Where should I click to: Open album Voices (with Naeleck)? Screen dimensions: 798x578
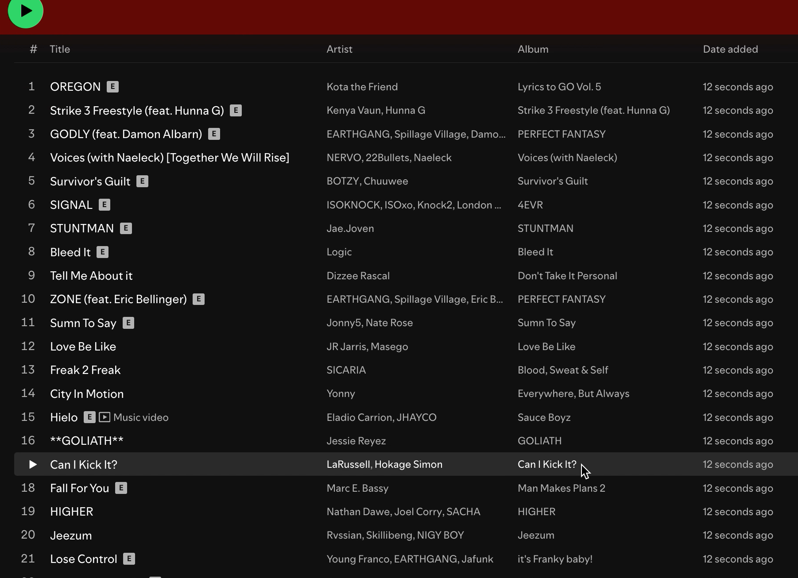[x=567, y=158]
